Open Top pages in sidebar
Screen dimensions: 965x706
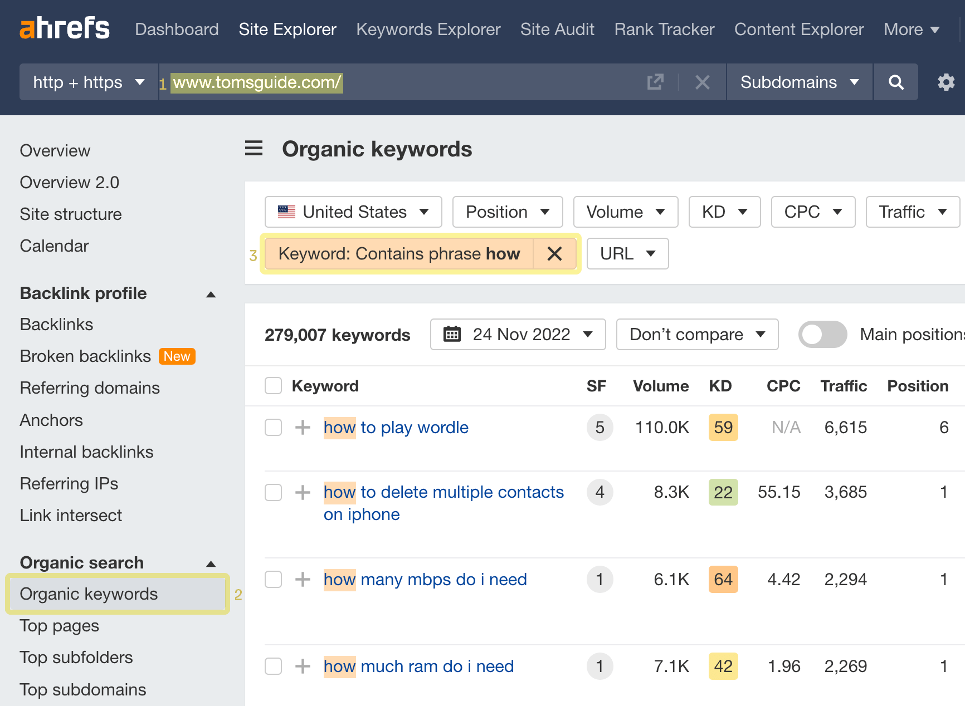[60, 626]
